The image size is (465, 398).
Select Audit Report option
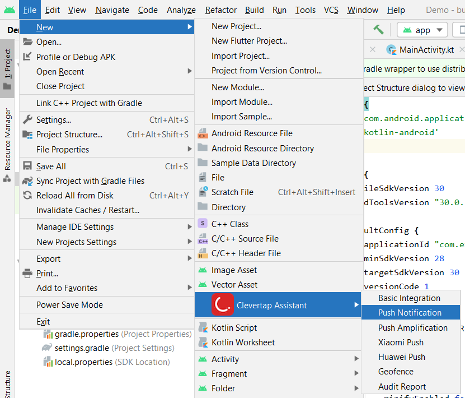point(410,386)
